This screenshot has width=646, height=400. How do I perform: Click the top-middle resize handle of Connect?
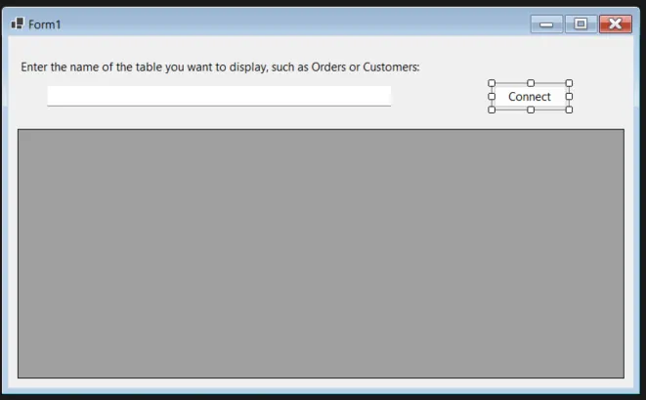click(531, 83)
